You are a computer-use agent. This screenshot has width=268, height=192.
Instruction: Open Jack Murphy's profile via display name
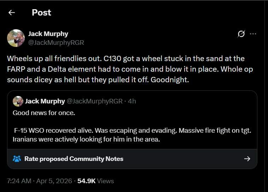(x=48, y=34)
